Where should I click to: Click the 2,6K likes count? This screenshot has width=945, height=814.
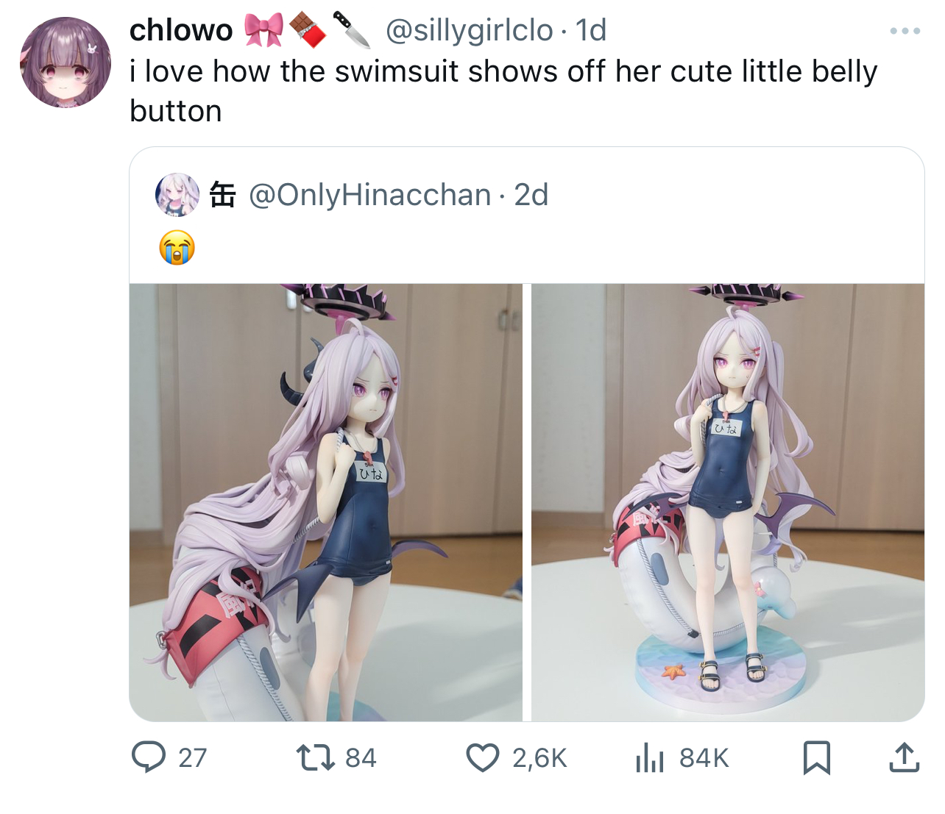pyautogui.click(x=540, y=758)
